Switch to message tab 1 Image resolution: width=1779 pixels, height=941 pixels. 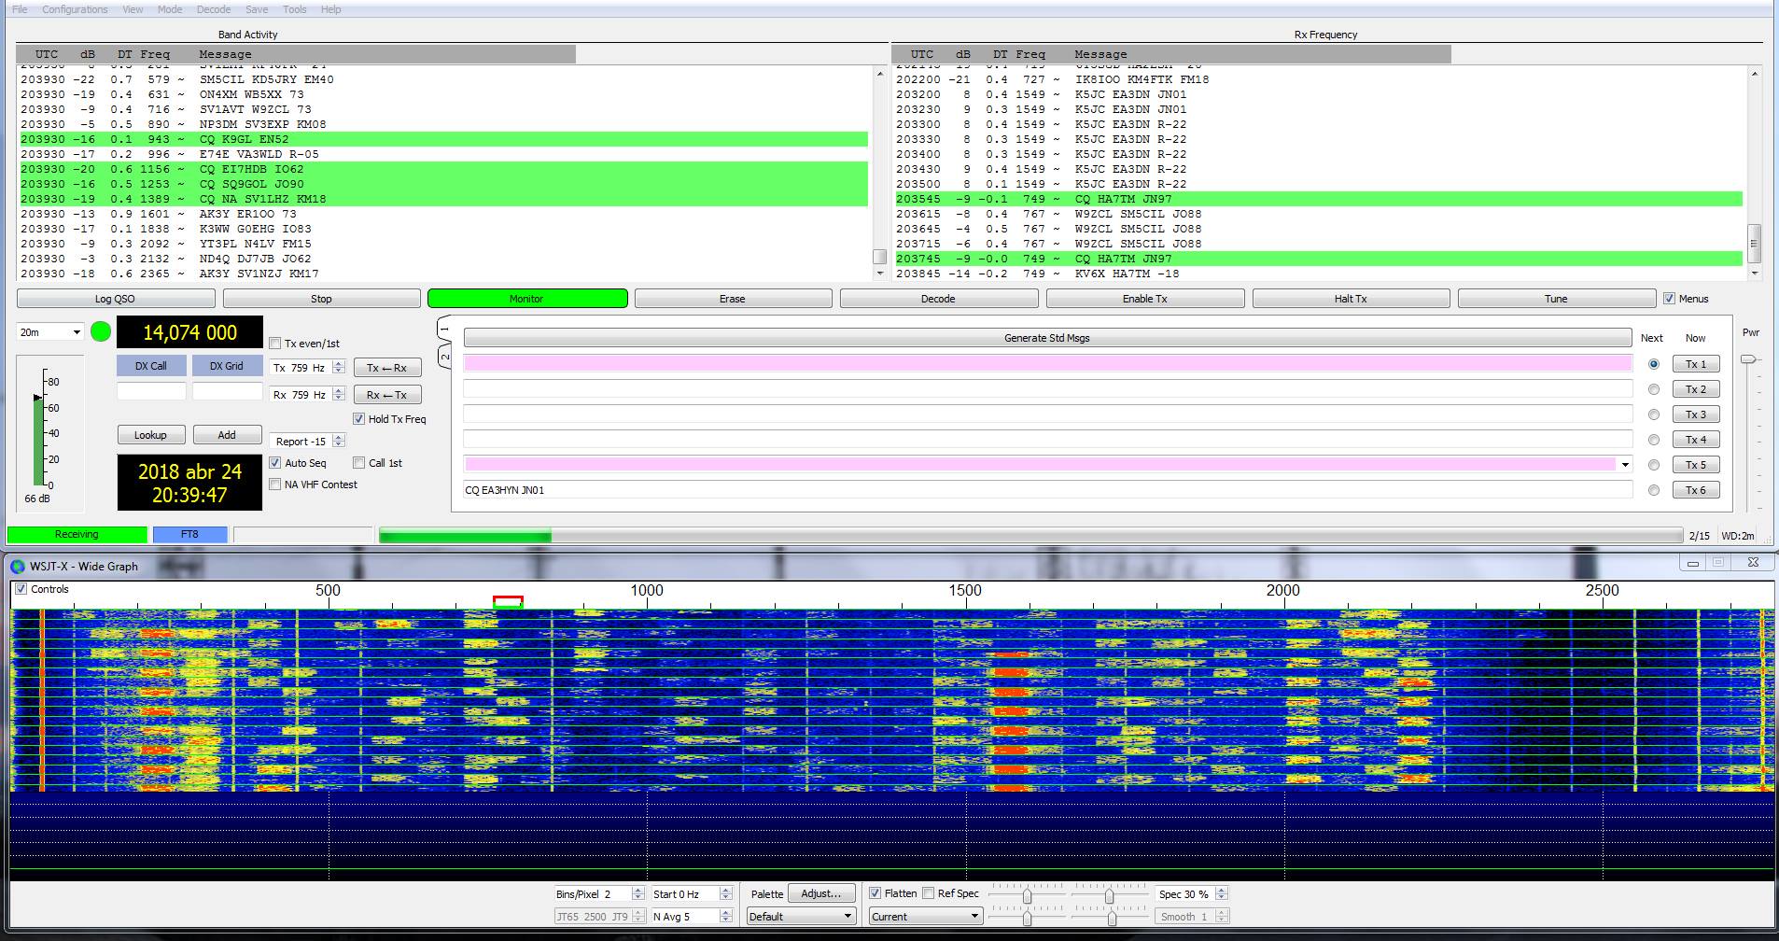pyautogui.click(x=444, y=330)
